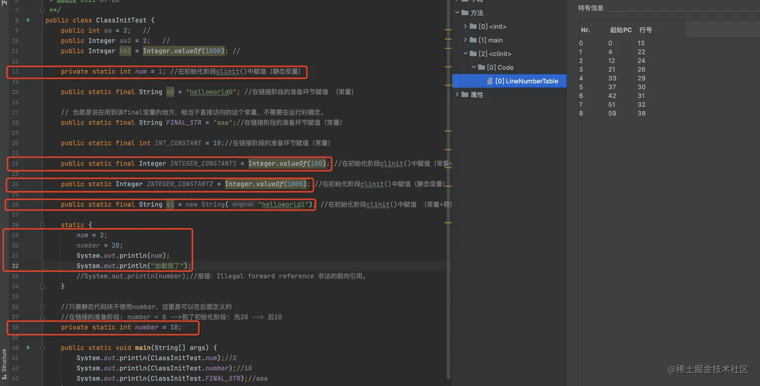Screen dimensions: 760x386
Task: Run main method from the line 40 gutter arrow
Action: [29, 347]
